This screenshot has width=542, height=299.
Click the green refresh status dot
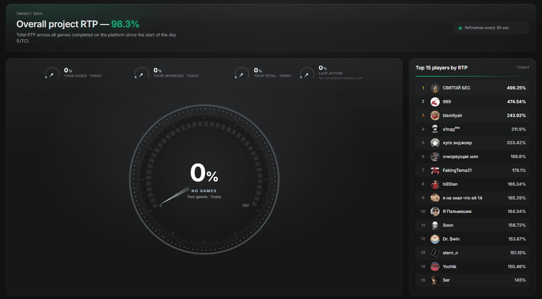pyautogui.click(x=460, y=28)
